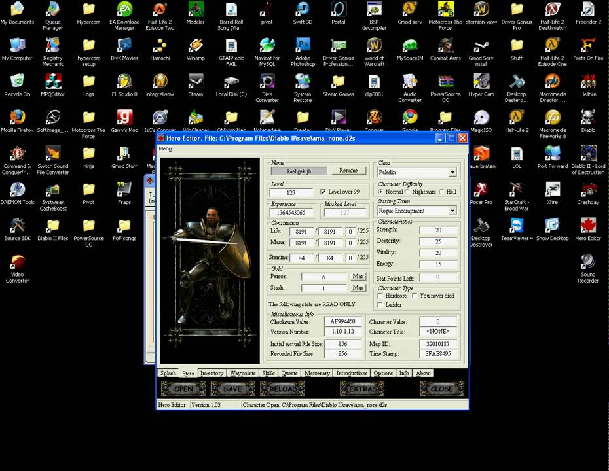Launch Garry's Mod desktop icon
The image size is (609, 471).
(x=124, y=121)
